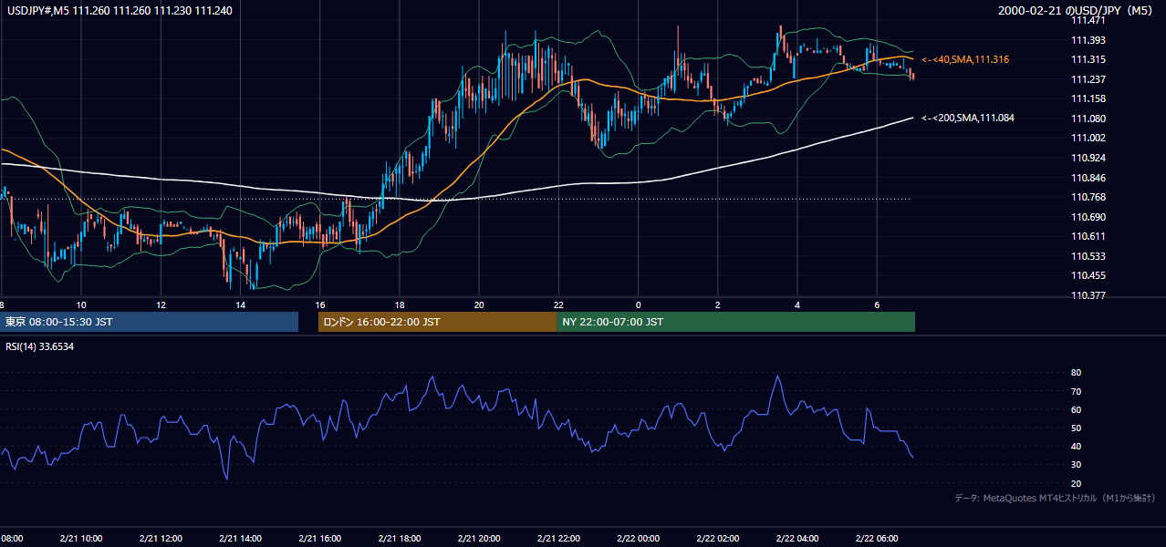Click price axis value 111.315
The image size is (1166, 547).
[1088, 59]
